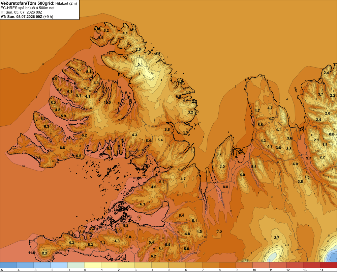Click the Veðurstofan/T2m 500grid title text
Image resolution: width=337 pixels, height=272 pixels.
pos(27,3)
